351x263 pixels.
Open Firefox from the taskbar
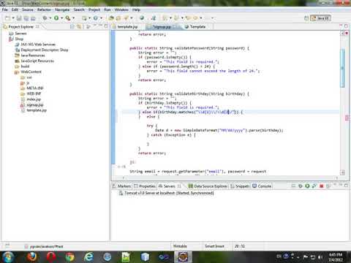pos(31,257)
